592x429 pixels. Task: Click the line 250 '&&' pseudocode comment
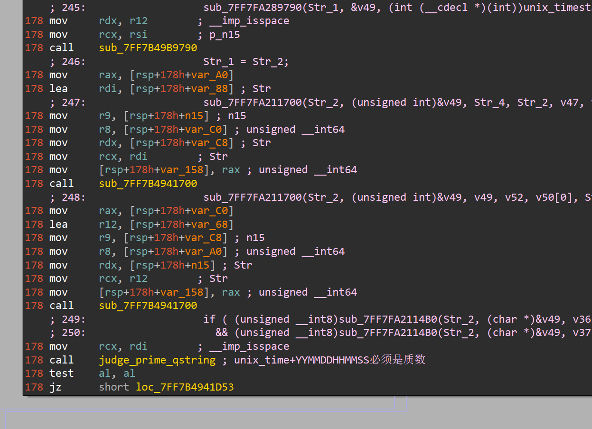(x=320, y=333)
